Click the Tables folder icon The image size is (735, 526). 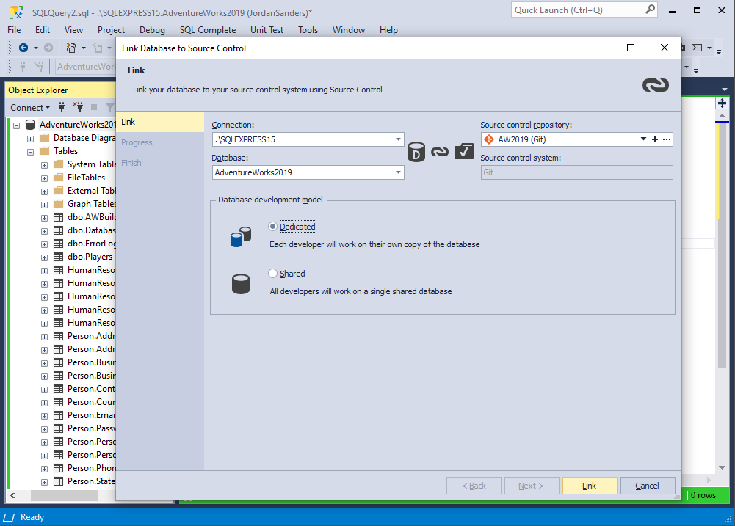(45, 151)
